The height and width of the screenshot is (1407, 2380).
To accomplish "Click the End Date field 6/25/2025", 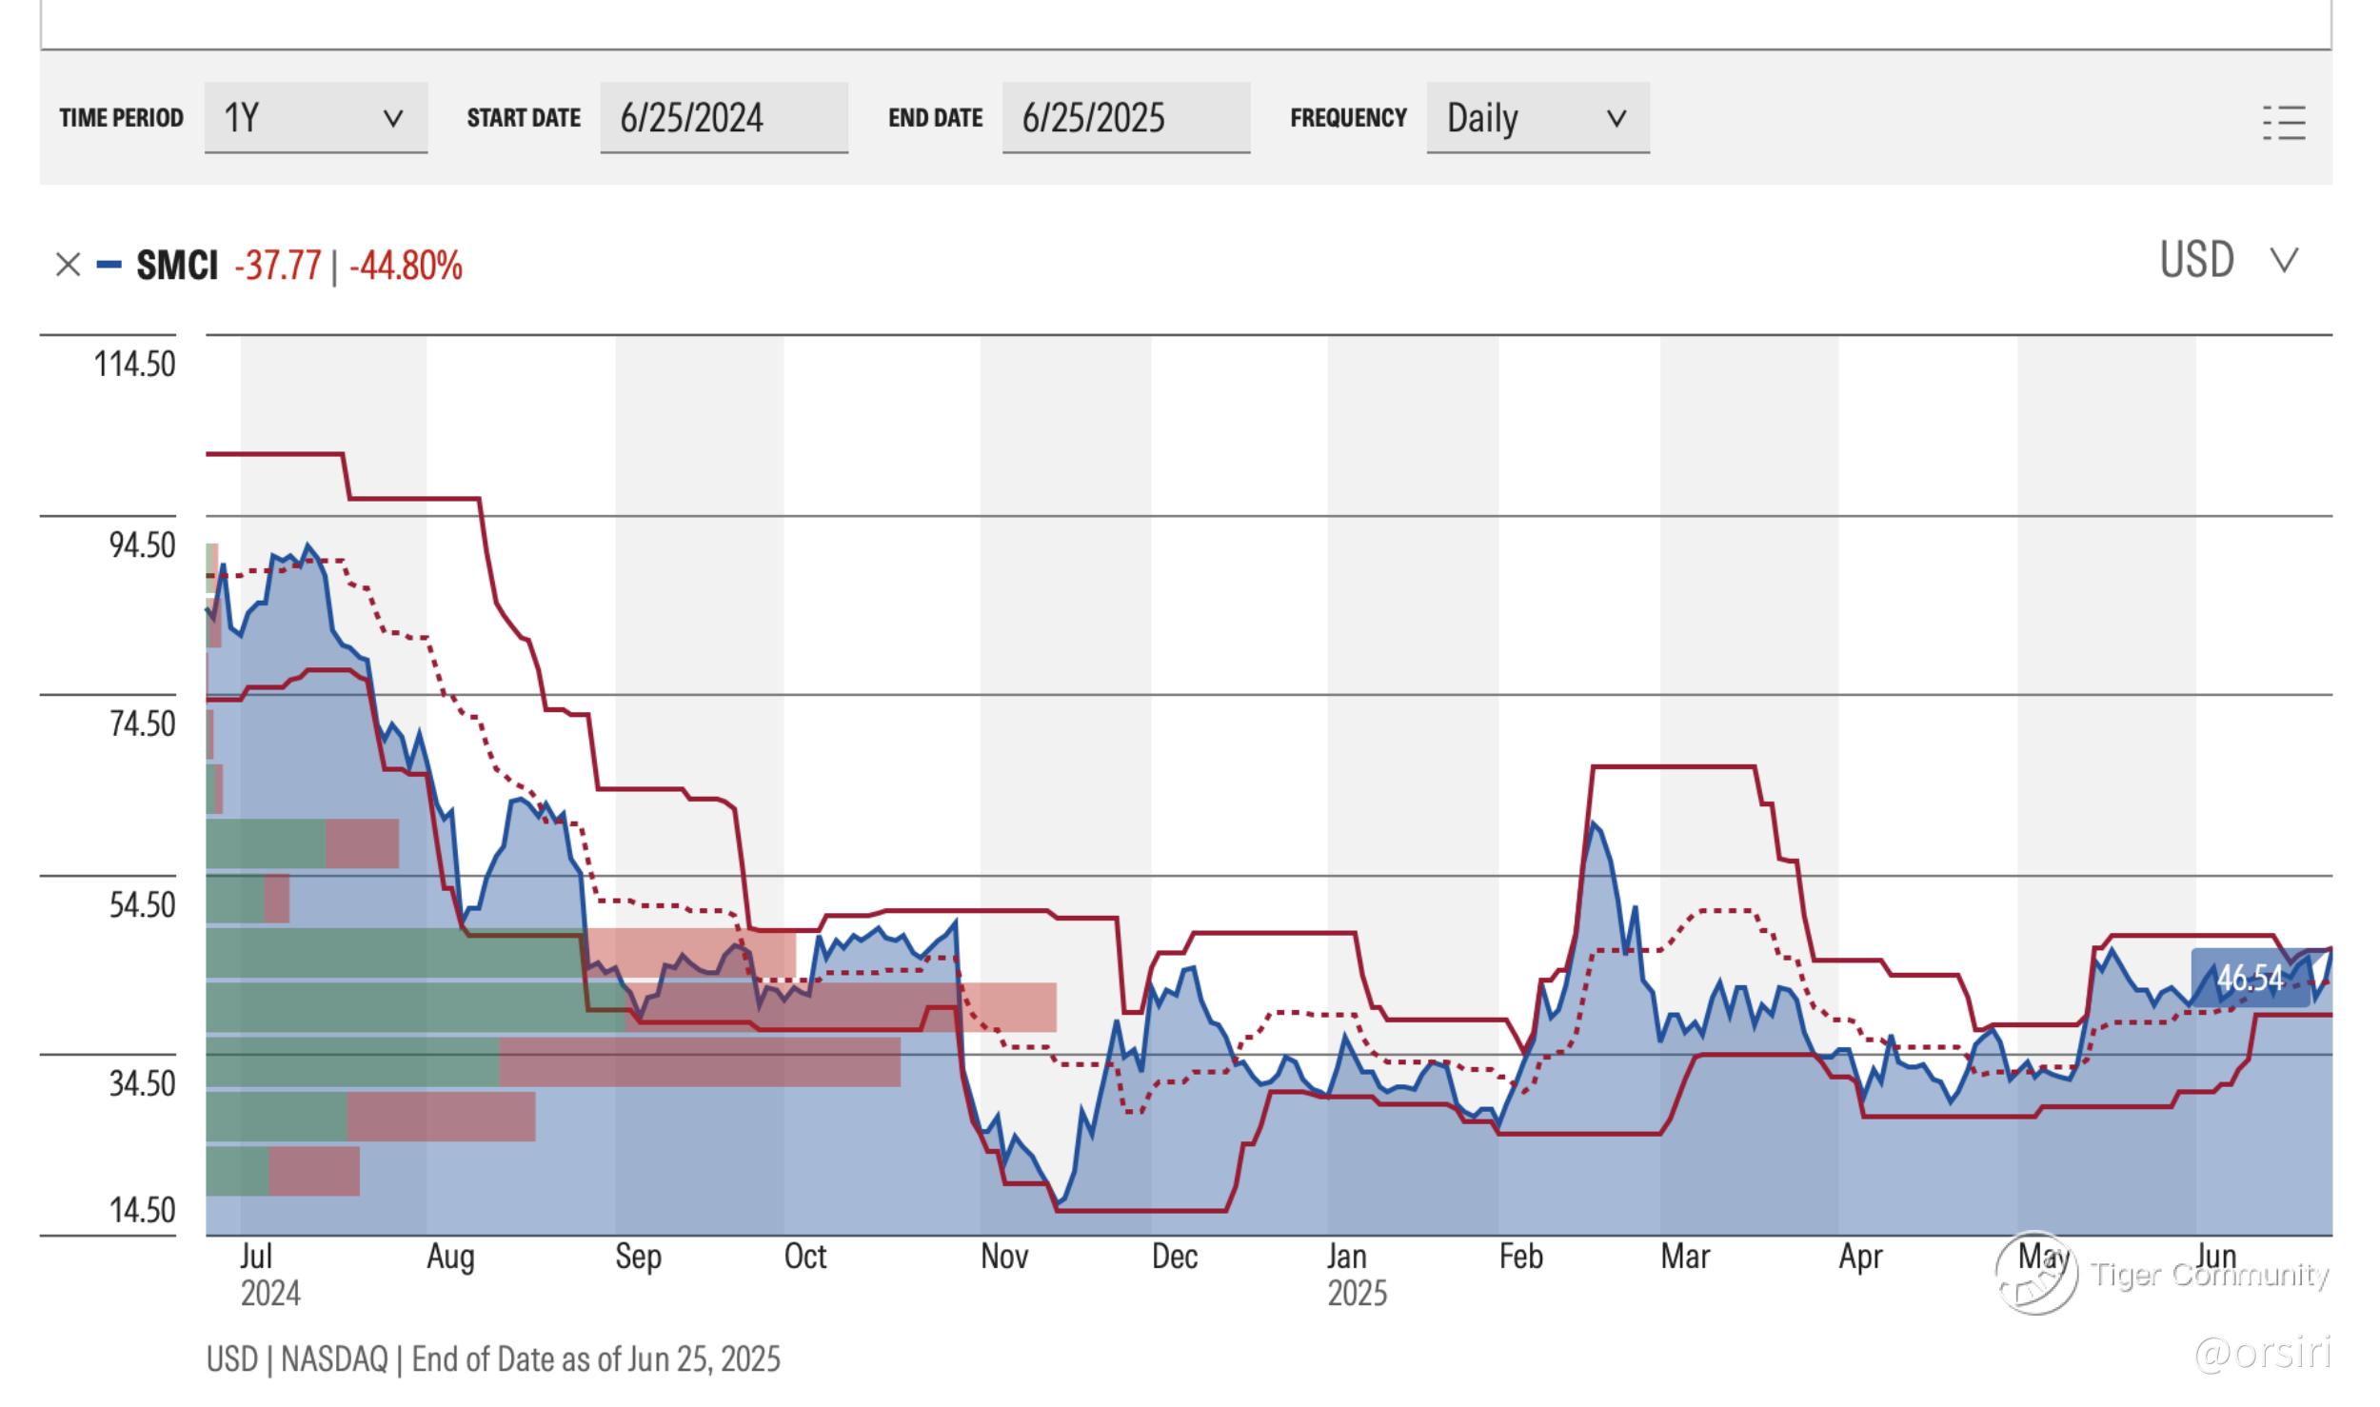I will point(1126,118).
